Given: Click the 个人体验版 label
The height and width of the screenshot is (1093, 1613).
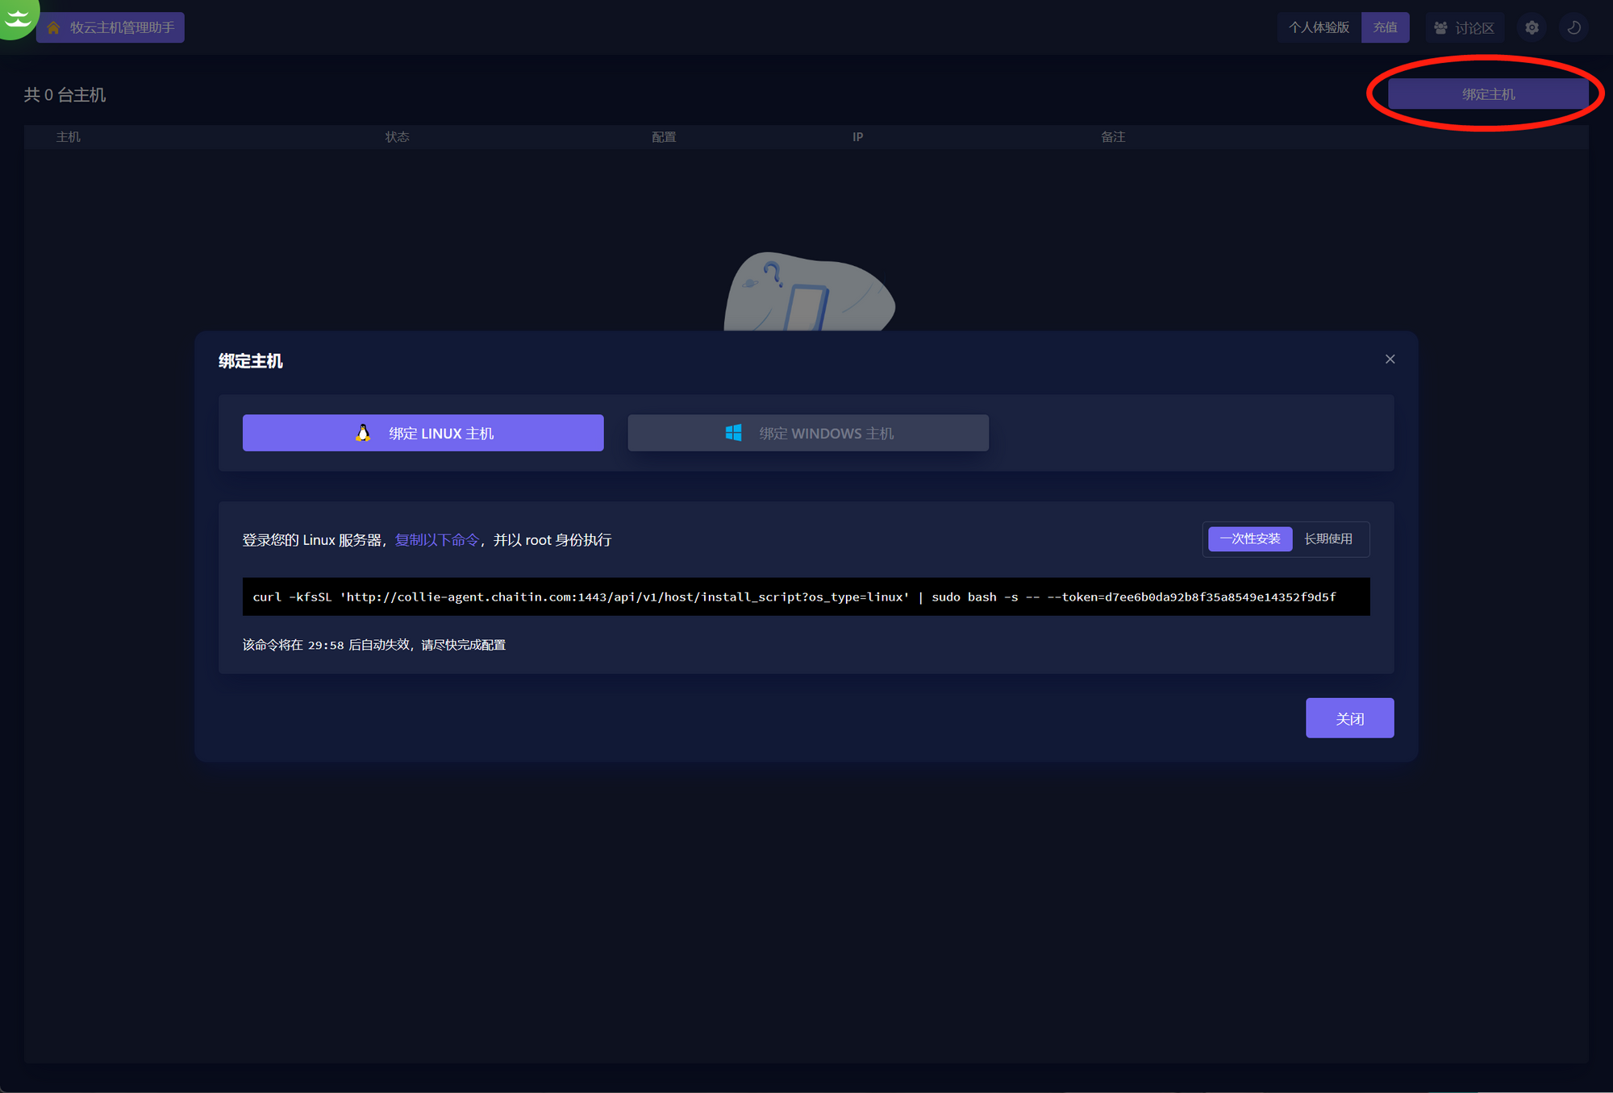Looking at the screenshot, I should 1319,27.
